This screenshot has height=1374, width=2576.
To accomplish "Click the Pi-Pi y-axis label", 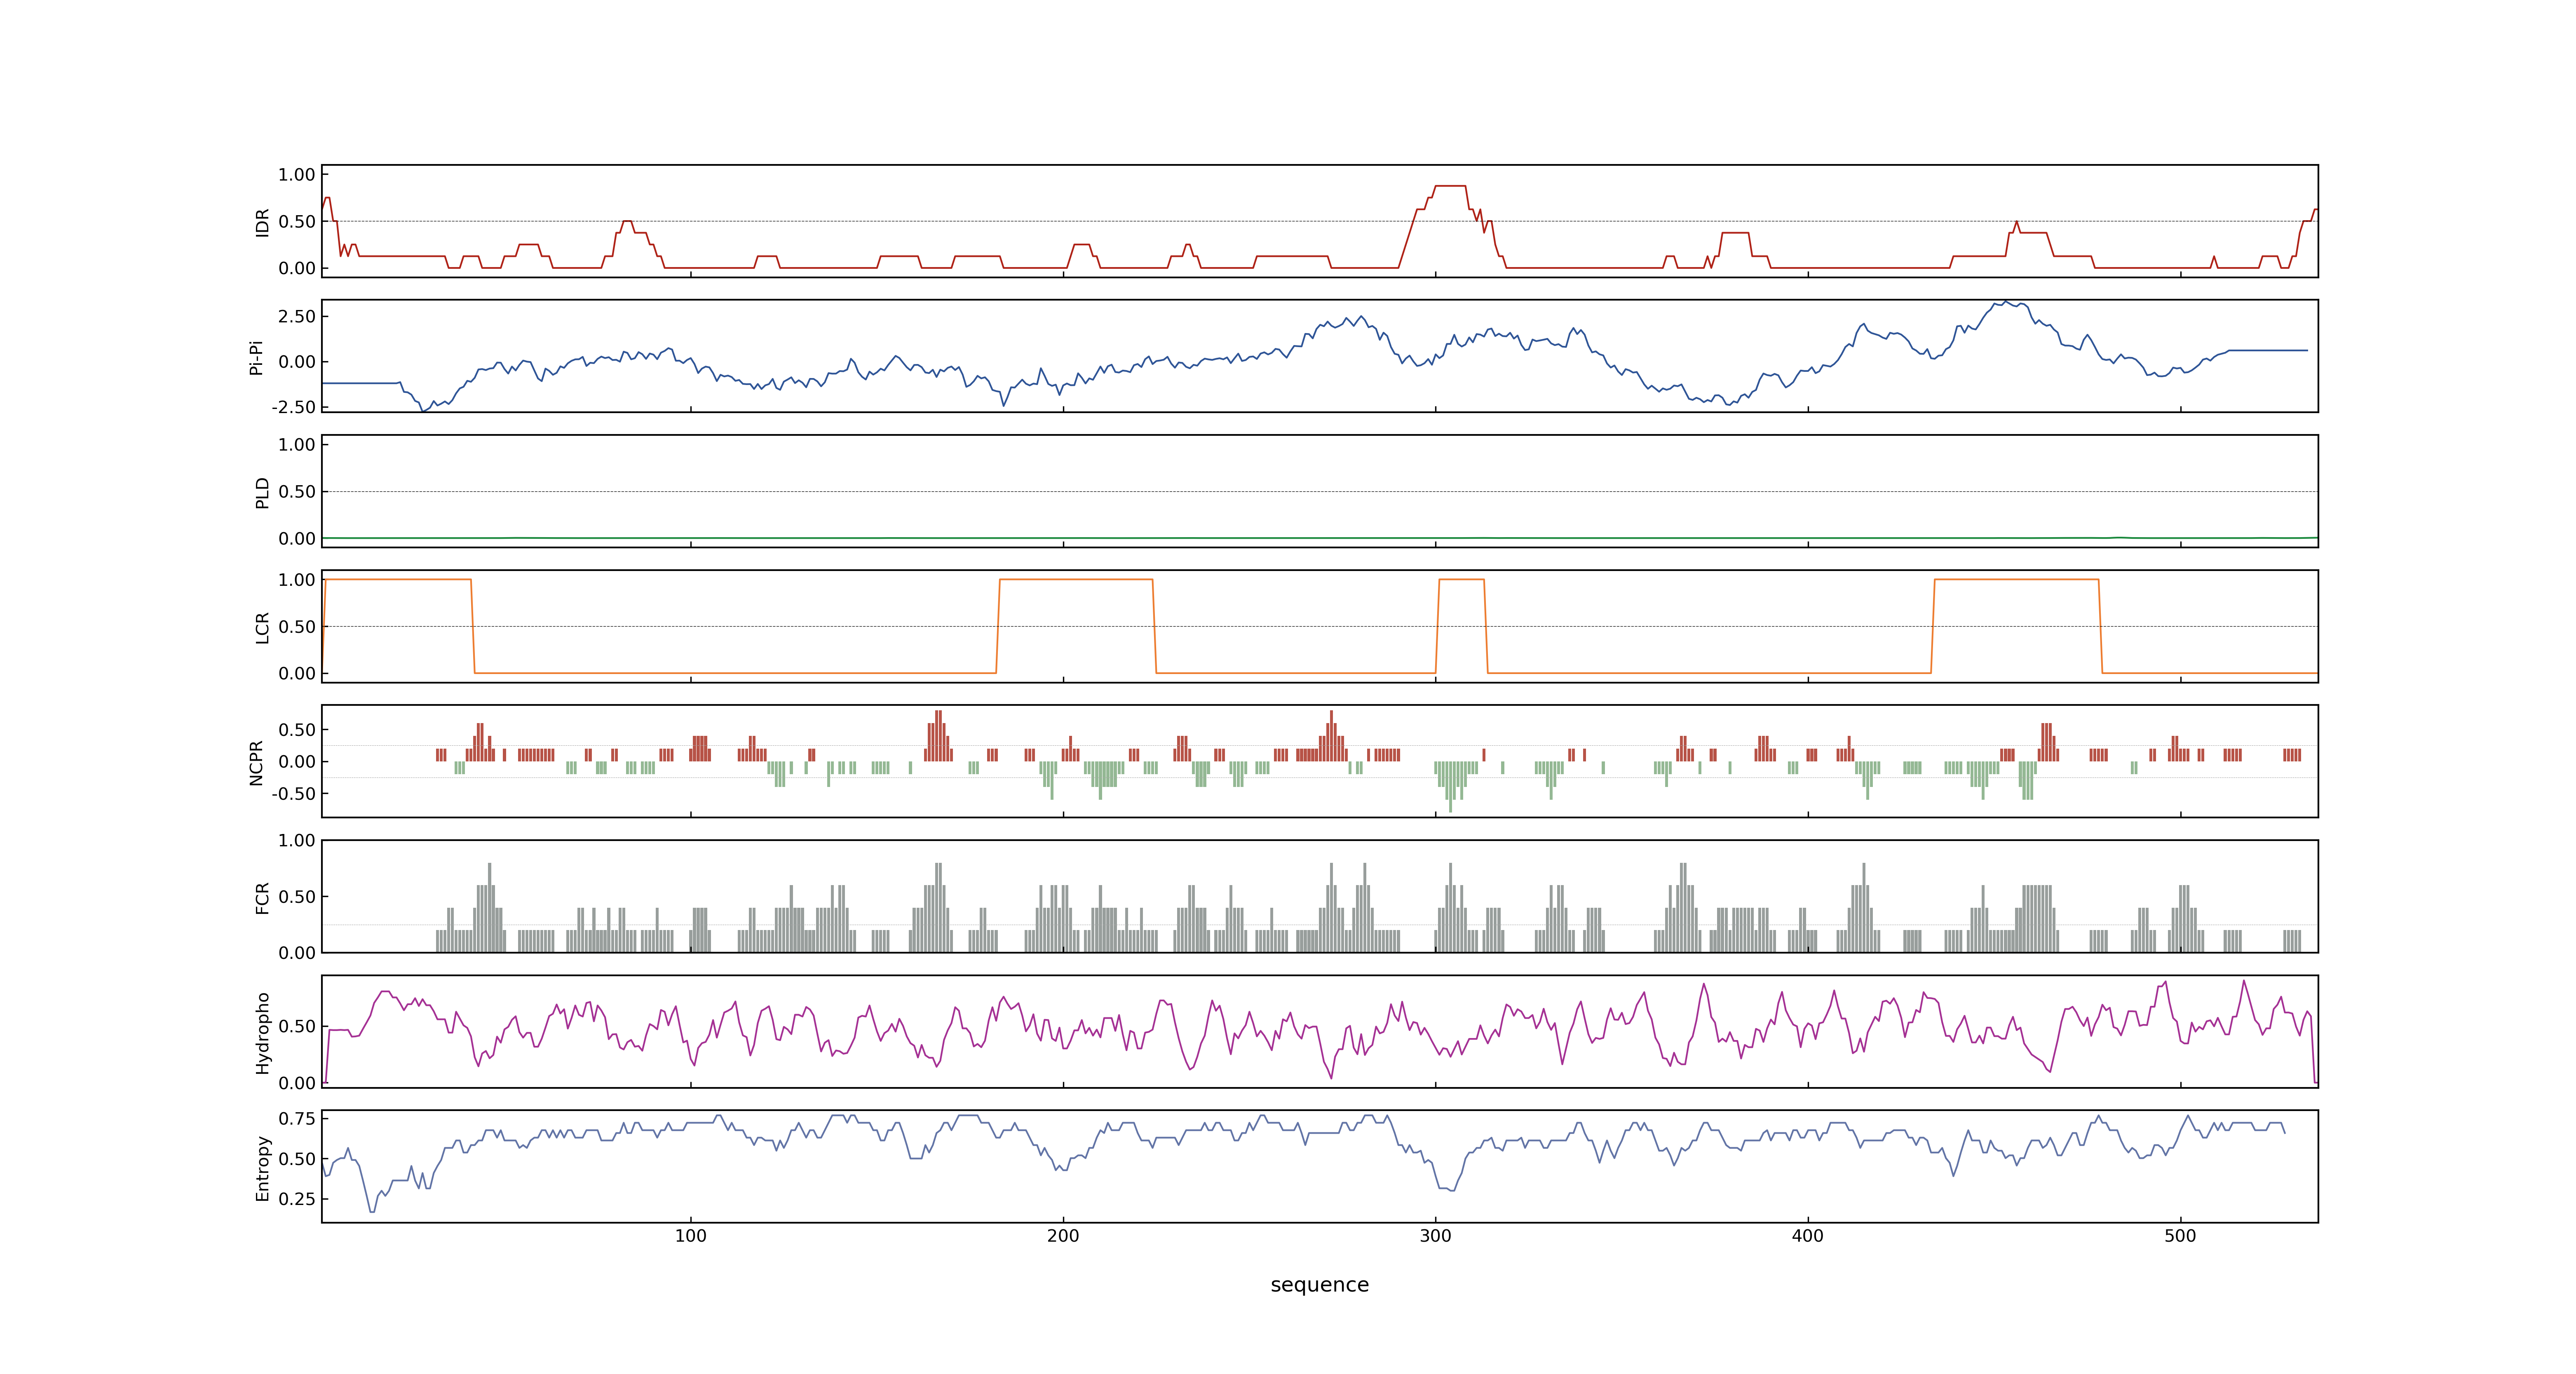I will coord(256,357).
